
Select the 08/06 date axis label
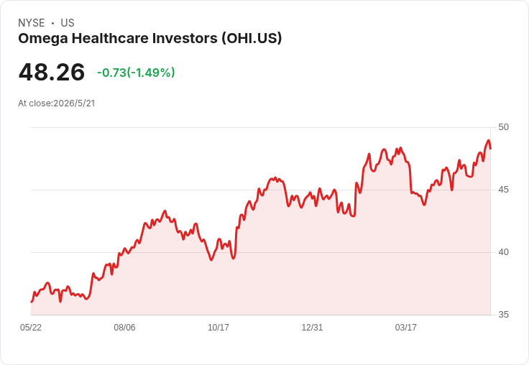124,327
